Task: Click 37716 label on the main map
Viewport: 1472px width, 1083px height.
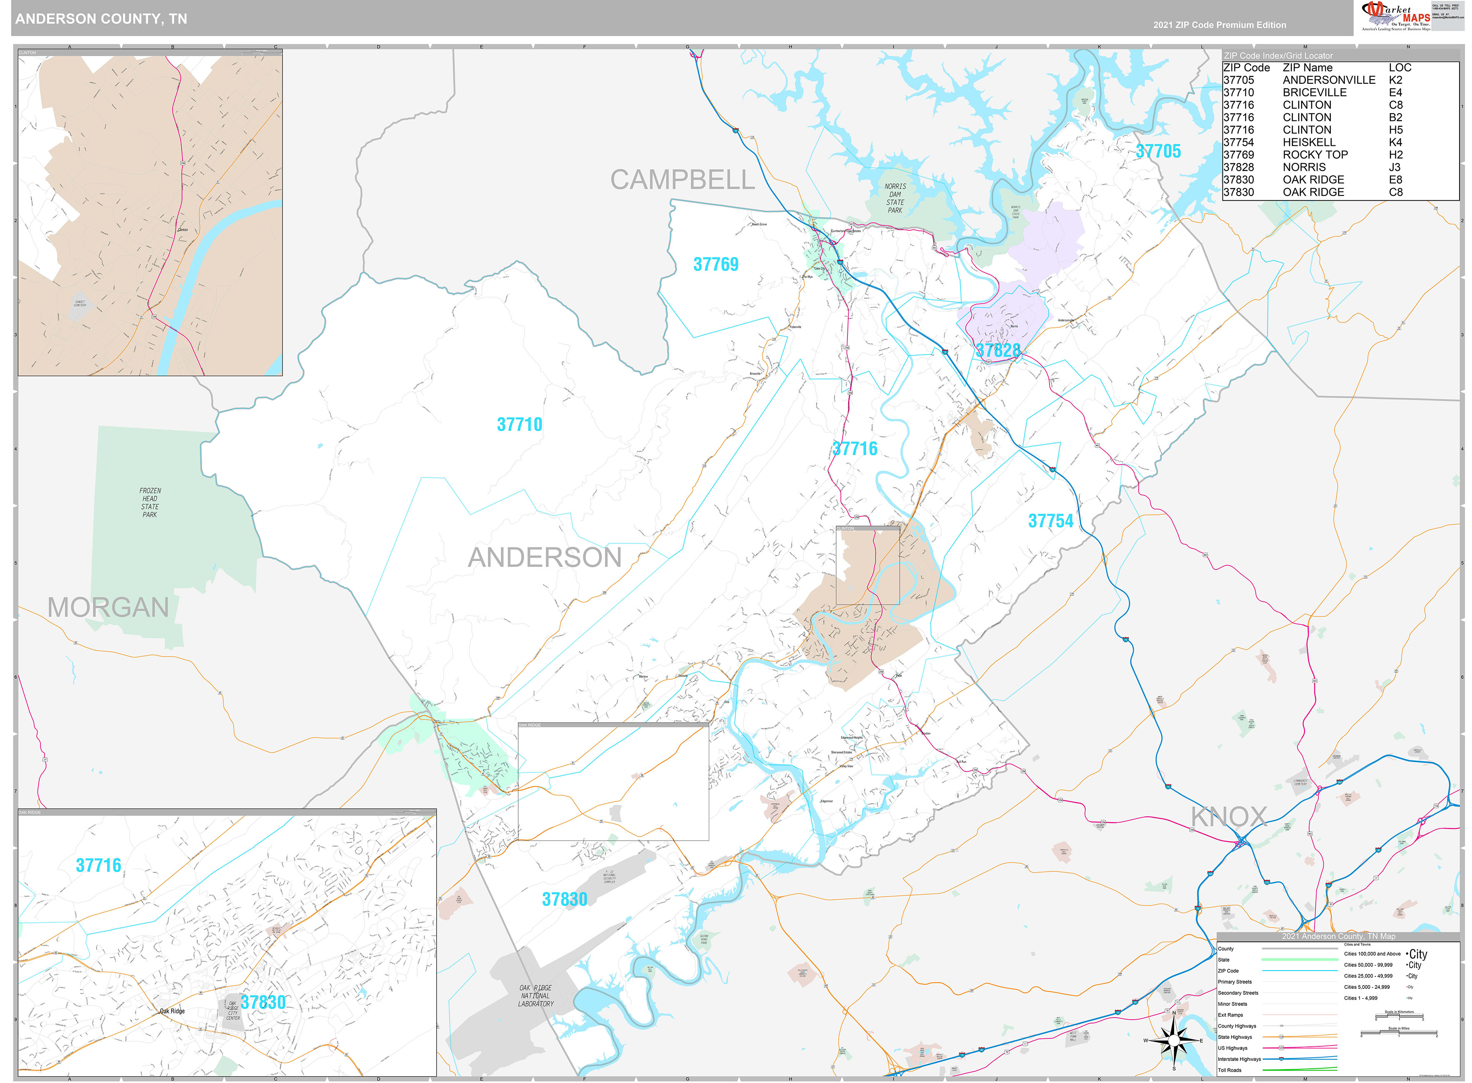Action: 855,449
